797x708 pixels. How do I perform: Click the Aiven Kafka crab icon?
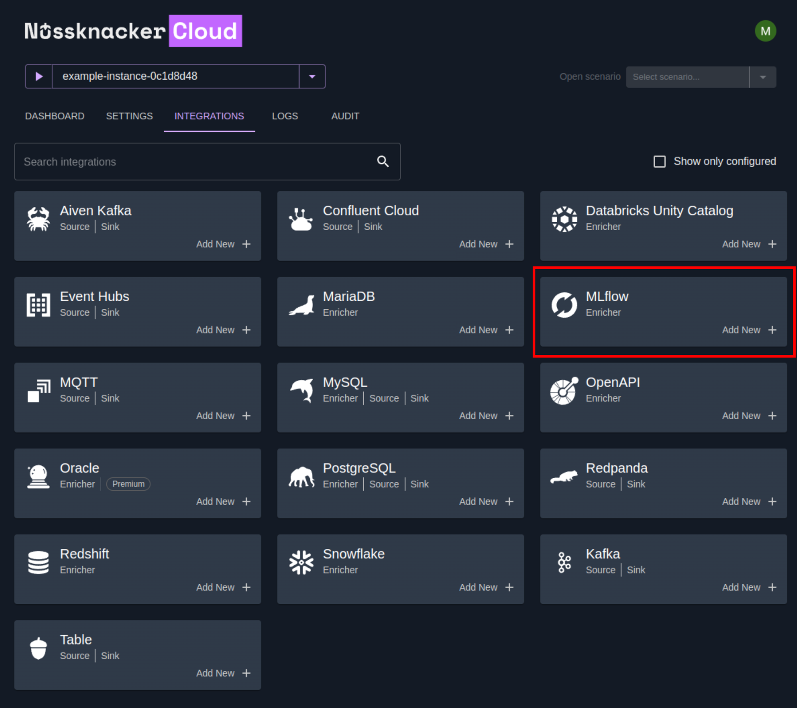click(x=38, y=219)
